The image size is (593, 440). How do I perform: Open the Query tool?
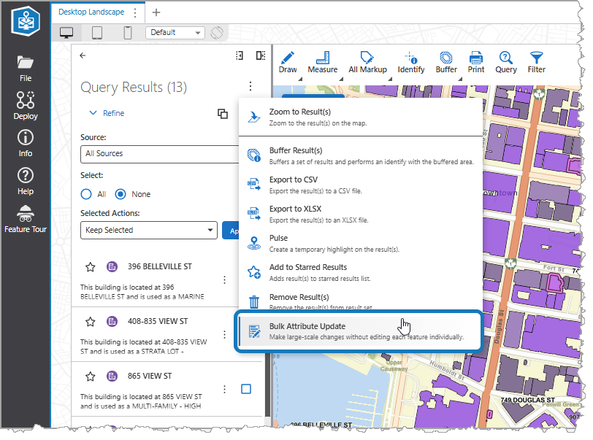(505, 61)
